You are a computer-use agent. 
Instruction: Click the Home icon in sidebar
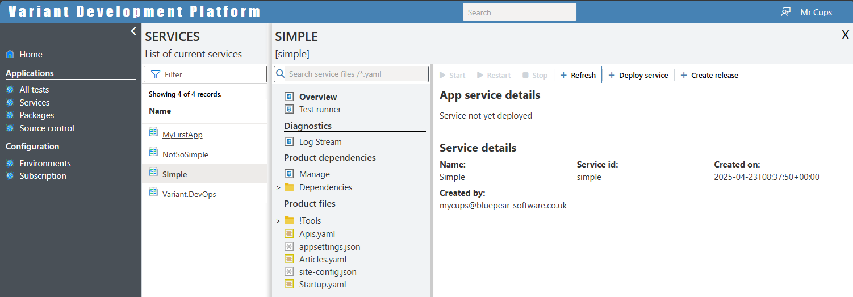10,55
